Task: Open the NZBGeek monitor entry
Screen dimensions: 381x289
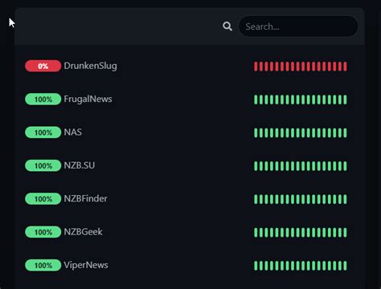Action: (x=190, y=232)
